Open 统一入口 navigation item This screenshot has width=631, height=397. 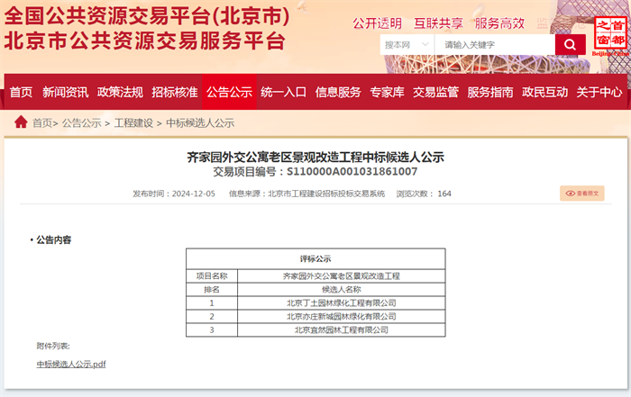point(283,92)
